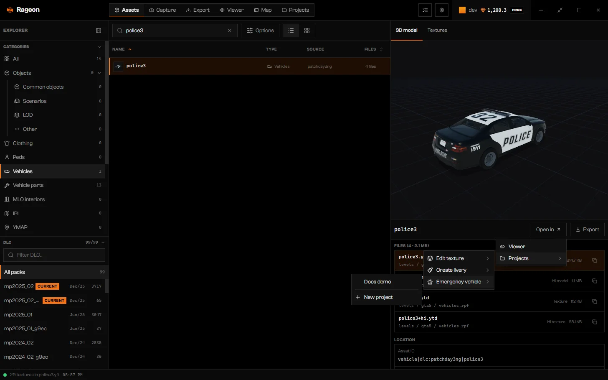Copy path of the 814.7 KB file
The image size is (608, 380).
click(x=595, y=260)
